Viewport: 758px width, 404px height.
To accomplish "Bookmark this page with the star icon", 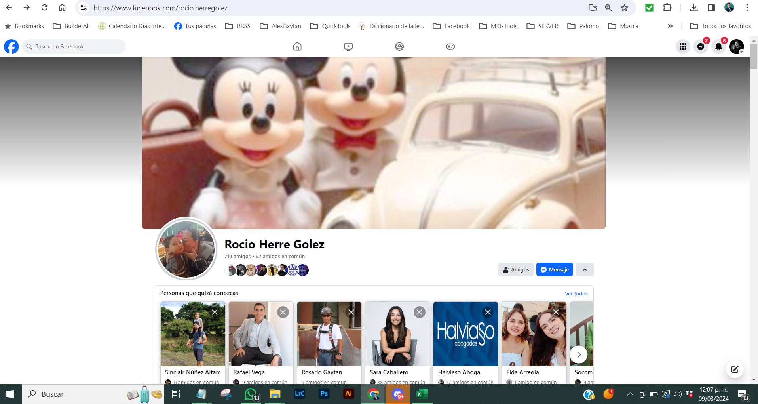I will (624, 8).
